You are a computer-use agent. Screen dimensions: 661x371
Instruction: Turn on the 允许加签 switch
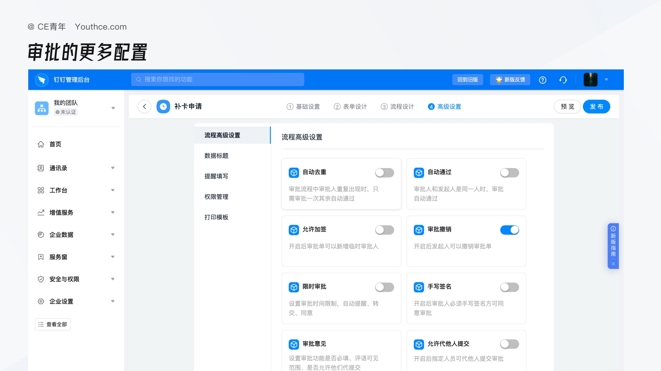click(385, 230)
